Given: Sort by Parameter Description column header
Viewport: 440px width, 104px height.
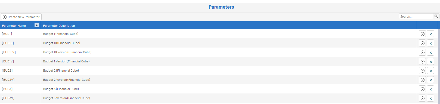Looking at the screenshot, I should point(59,26).
